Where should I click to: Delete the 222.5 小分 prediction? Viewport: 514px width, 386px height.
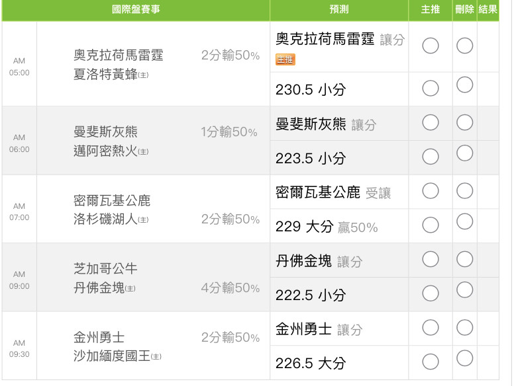(x=464, y=289)
